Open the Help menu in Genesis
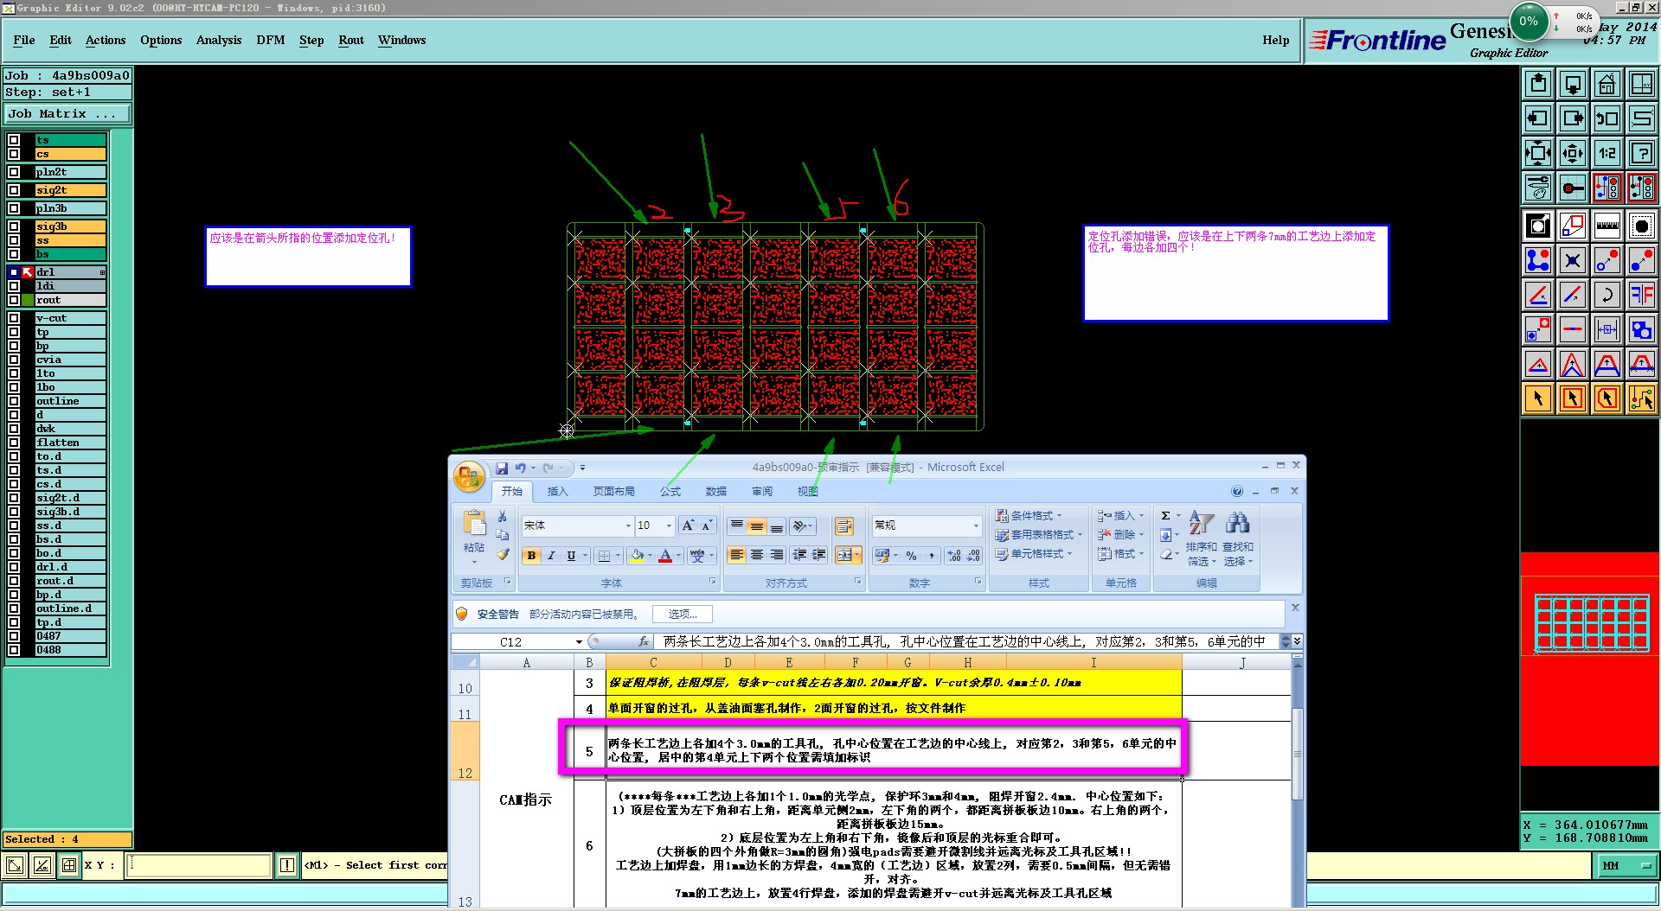1661x911 pixels. point(1275,40)
